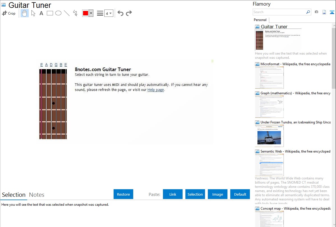Click the Restore button
This screenshot has width=336, height=227.
(123, 194)
